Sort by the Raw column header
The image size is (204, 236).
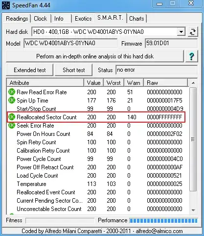pos(166,83)
